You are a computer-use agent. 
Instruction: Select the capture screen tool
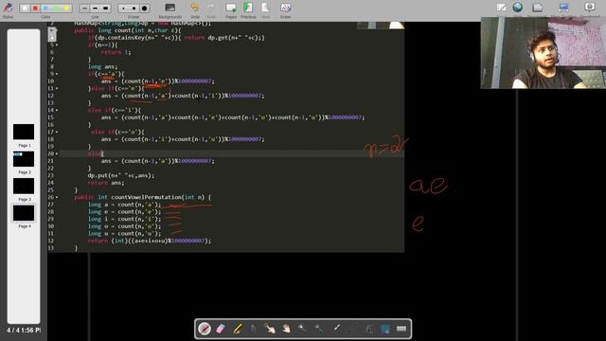(x=385, y=329)
